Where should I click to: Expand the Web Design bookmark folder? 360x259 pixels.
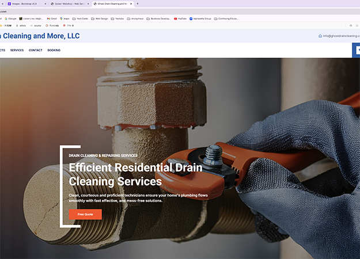click(x=100, y=18)
